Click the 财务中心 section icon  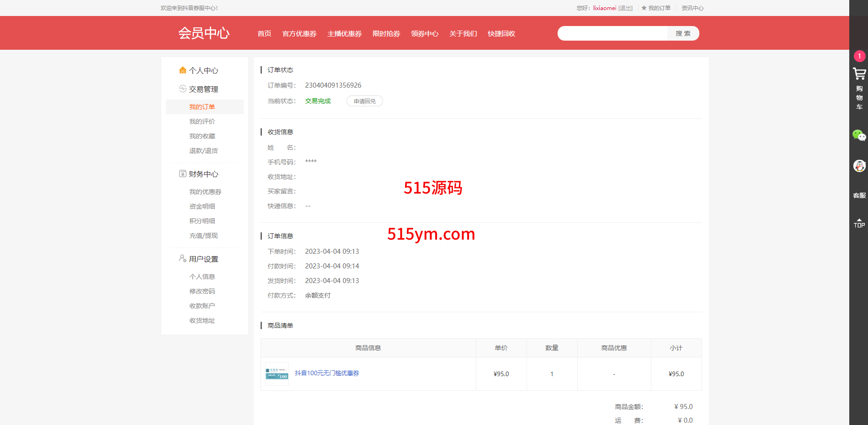click(x=183, y=174)
